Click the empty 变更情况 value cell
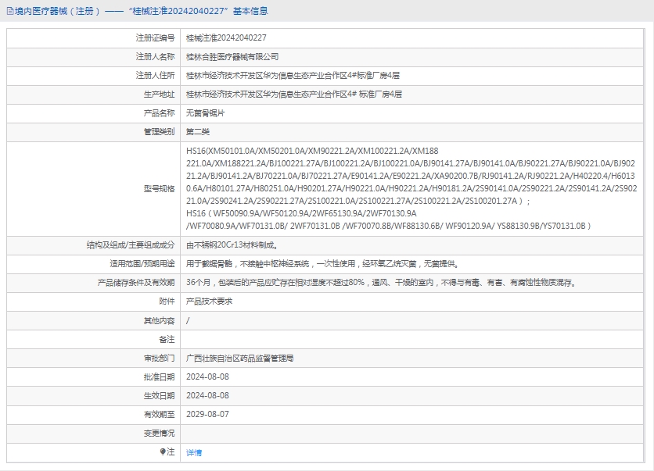This screenshot has height=471, width=654. point(415,433)
